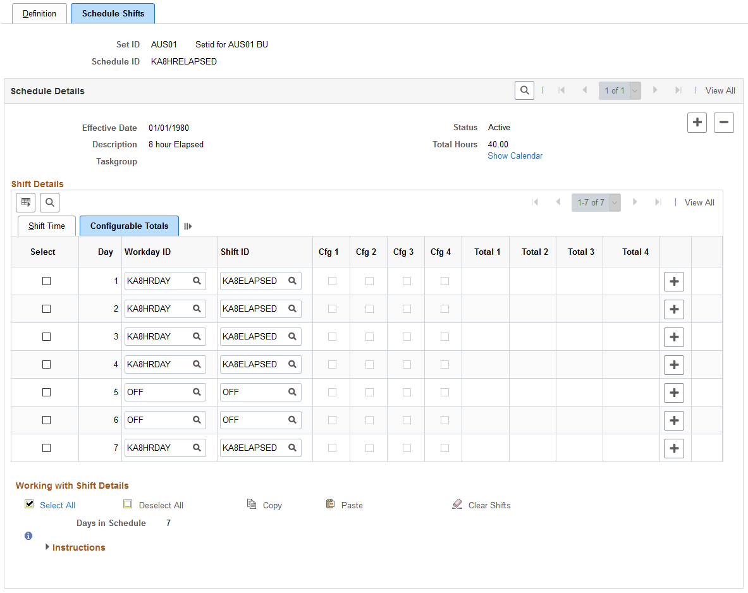Click the grid personalize icon in Shift Details

coord(25,202)
